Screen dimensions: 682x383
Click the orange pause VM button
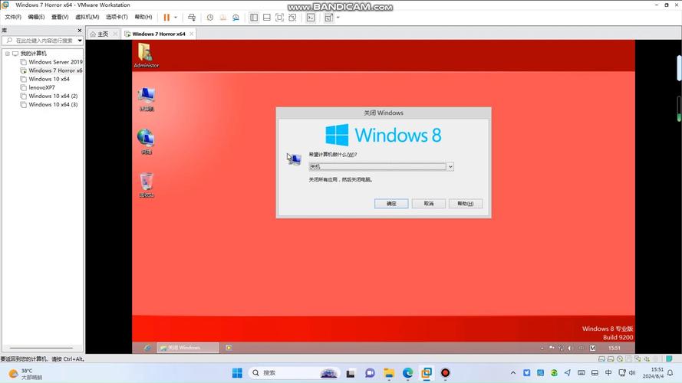[x=166, y=18]
